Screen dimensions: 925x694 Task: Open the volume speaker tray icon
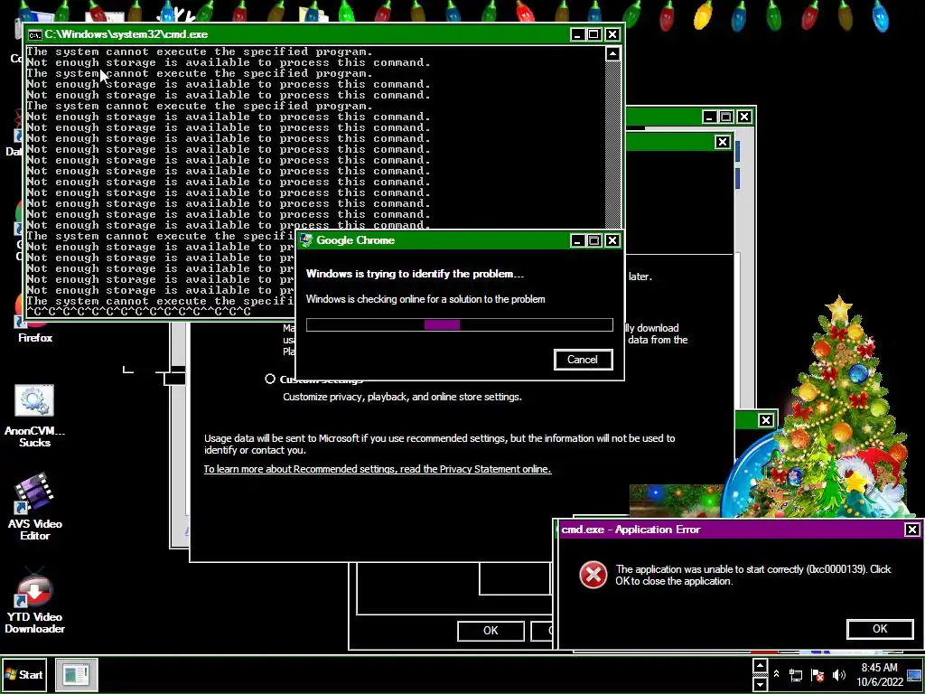pyautogui.click(x=838, y=675)
